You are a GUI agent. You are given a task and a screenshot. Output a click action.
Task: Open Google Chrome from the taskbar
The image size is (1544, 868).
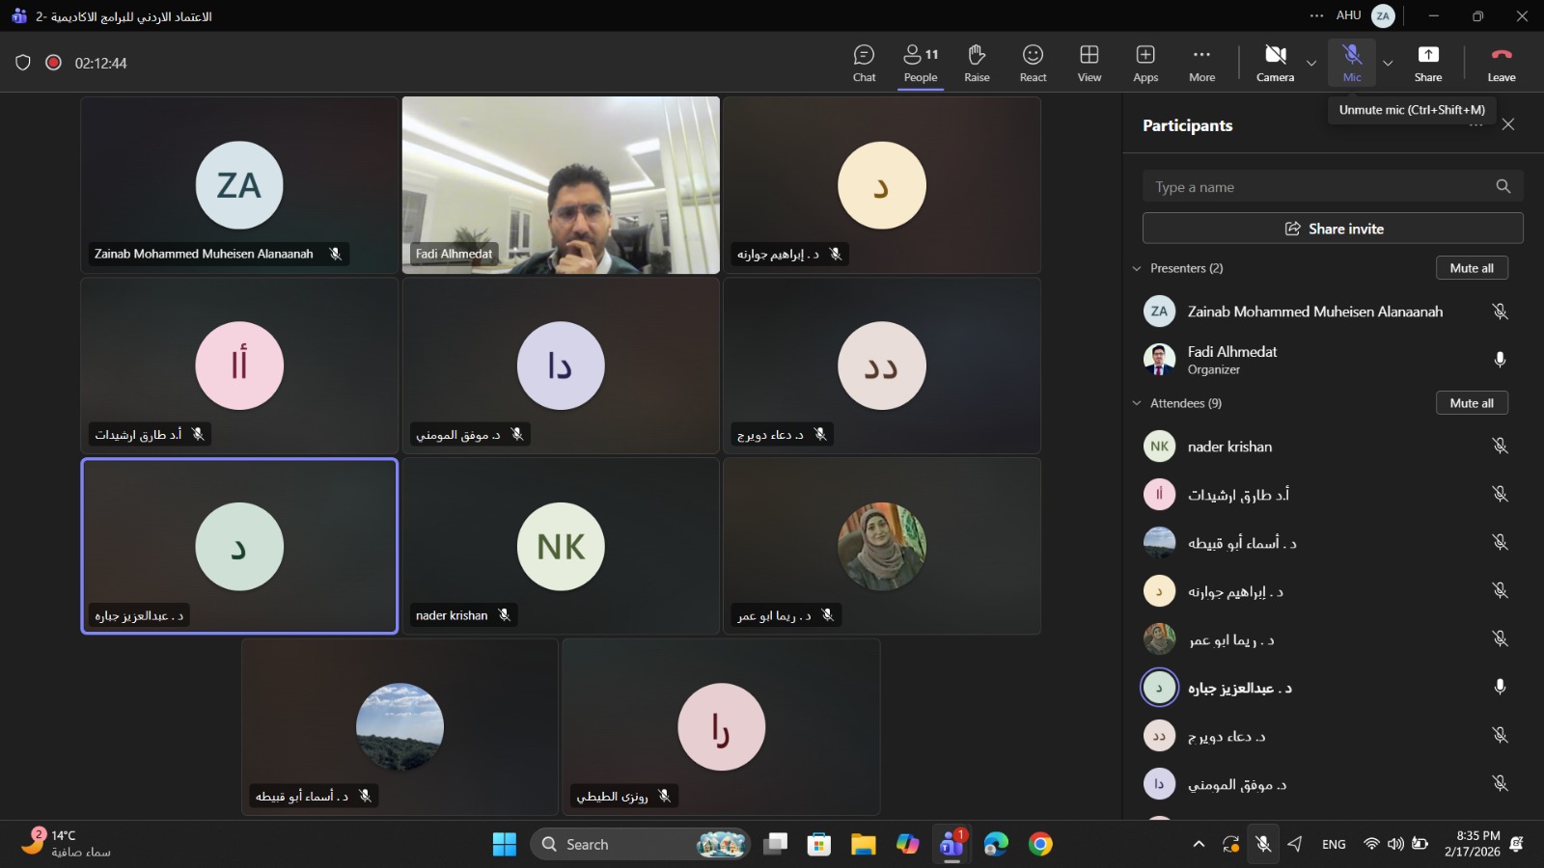1040,844
